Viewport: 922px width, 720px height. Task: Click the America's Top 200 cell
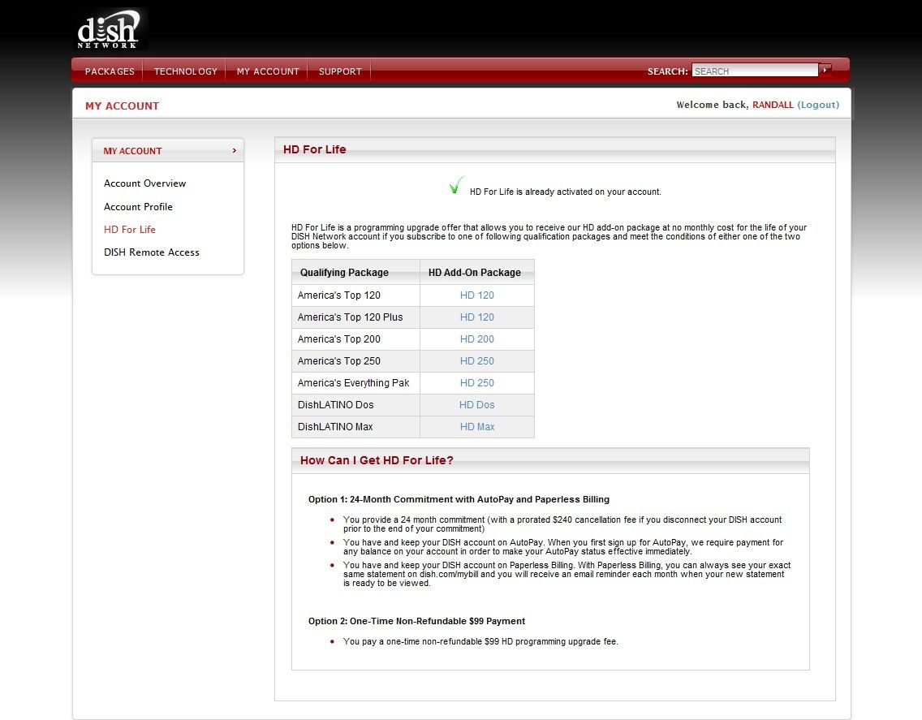[355, 338]
